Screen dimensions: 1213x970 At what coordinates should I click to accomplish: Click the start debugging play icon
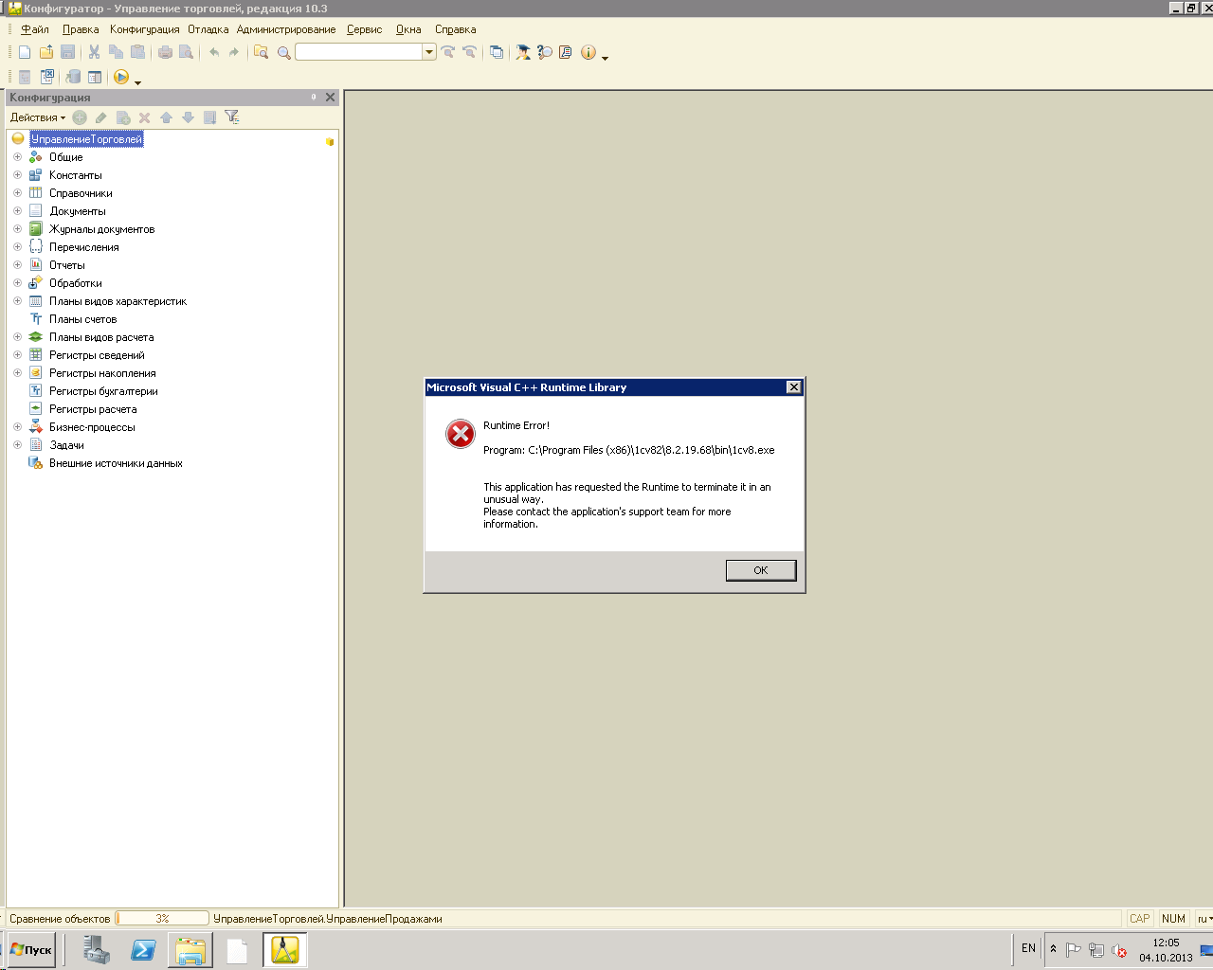(121, 77)
